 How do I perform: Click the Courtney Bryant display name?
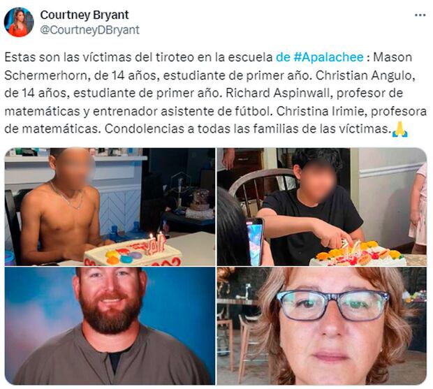tap(85, 15)
